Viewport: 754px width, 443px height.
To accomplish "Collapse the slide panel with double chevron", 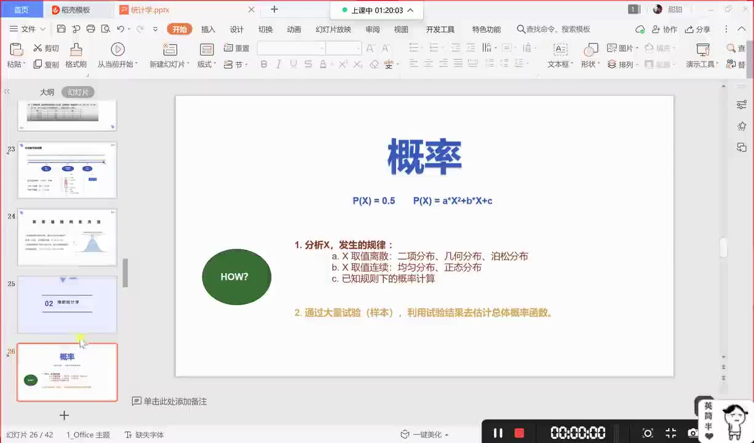I will pyautogui.click(x=7, y=92).
